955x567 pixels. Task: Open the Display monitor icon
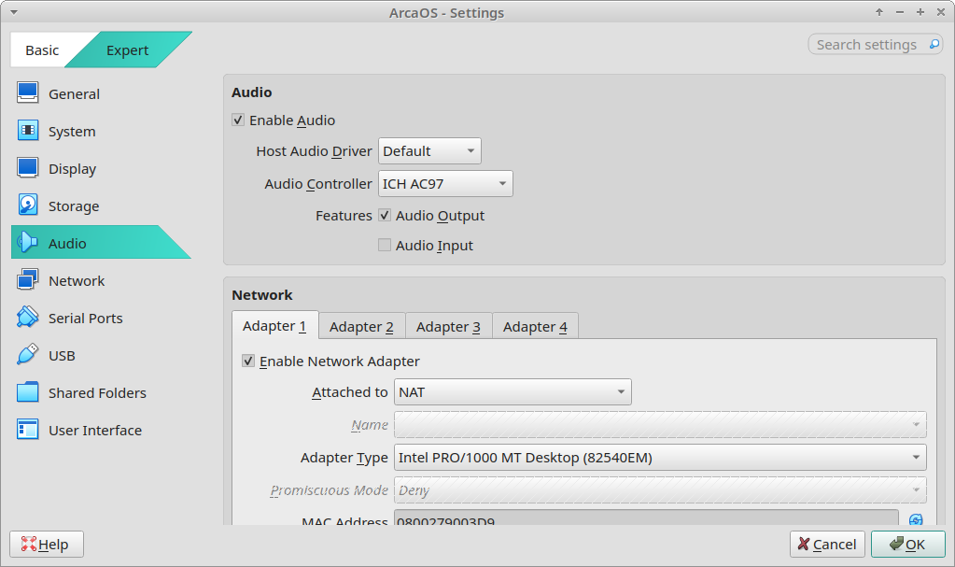click(27, 167)
